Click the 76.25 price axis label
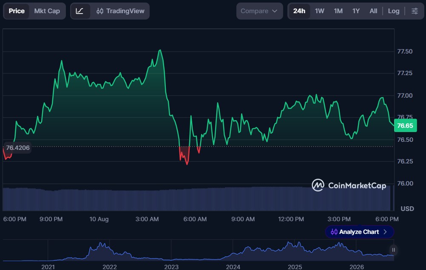The image size is (426, 270). pyautogui.click(x=405, y=161)
